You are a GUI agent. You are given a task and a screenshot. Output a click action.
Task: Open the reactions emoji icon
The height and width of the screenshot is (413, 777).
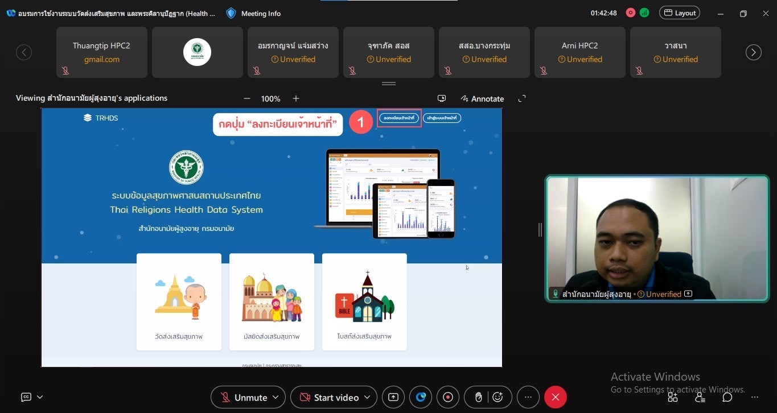pos(498,397)
